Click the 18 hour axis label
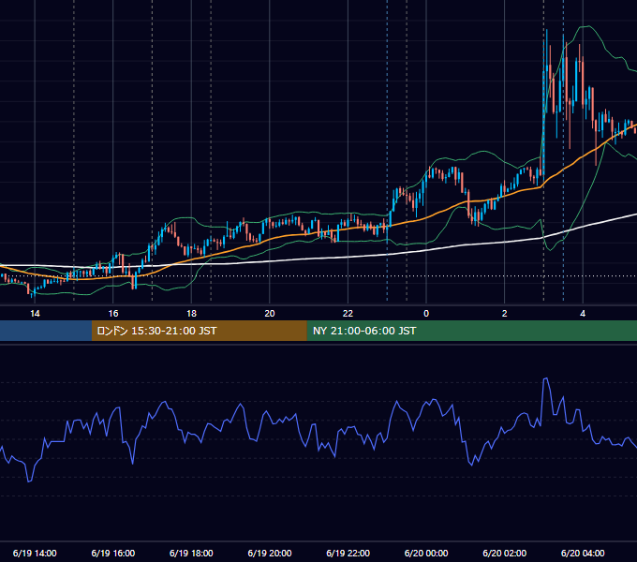This screenshot has height=562, width=637. coord(191,314)
